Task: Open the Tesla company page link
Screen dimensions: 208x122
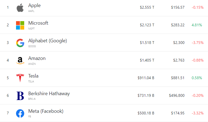Action: [33, 76]
